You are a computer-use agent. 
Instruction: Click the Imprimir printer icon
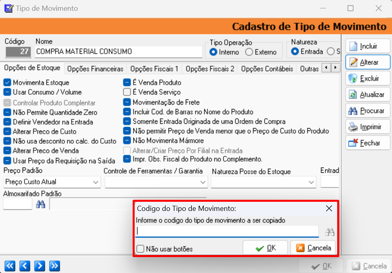click(x=353, y=127)
